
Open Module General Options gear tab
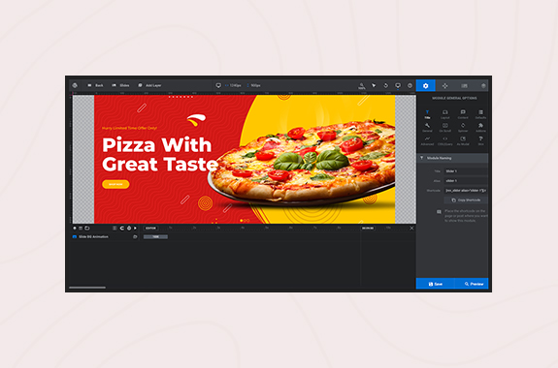coord(425,85)
